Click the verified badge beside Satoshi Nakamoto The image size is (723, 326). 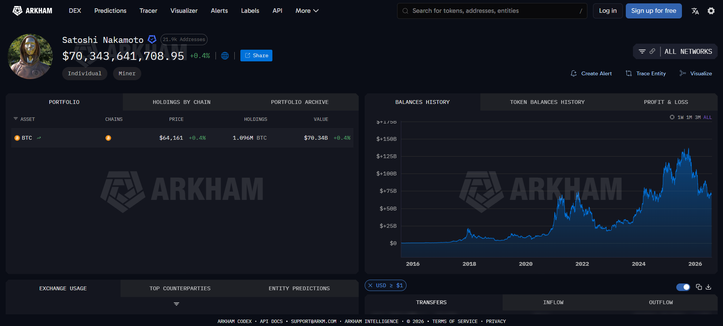pos(152,39)
